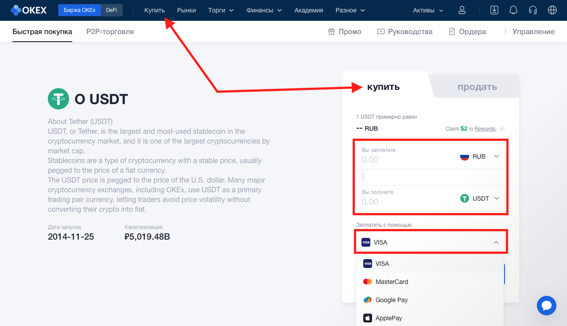Open the USDT crypto dropdown

[480, 198]
